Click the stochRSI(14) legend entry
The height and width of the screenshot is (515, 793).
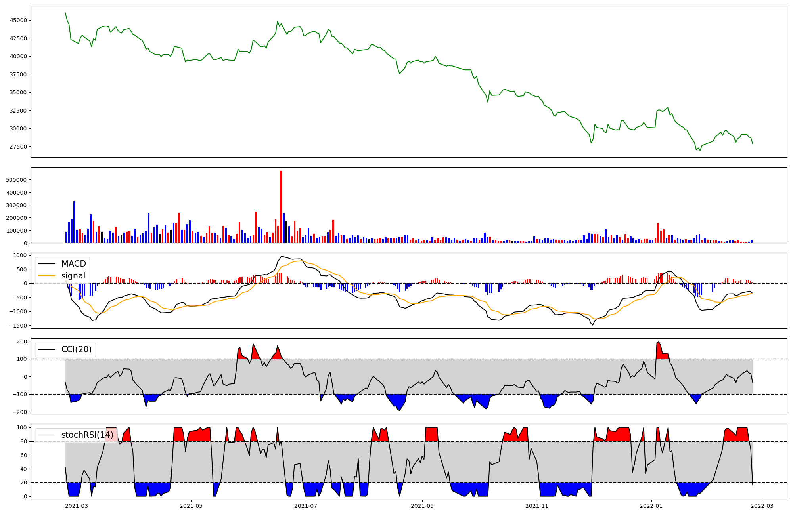point(87,435)
